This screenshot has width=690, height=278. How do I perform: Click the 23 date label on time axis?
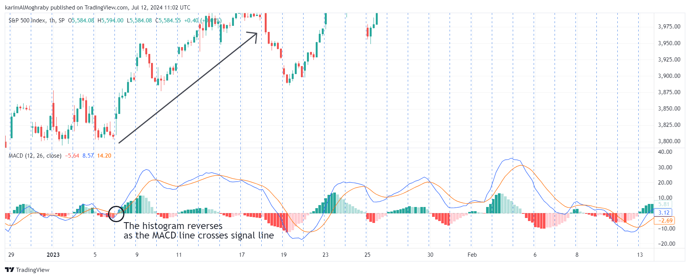[x=326, y=255]
